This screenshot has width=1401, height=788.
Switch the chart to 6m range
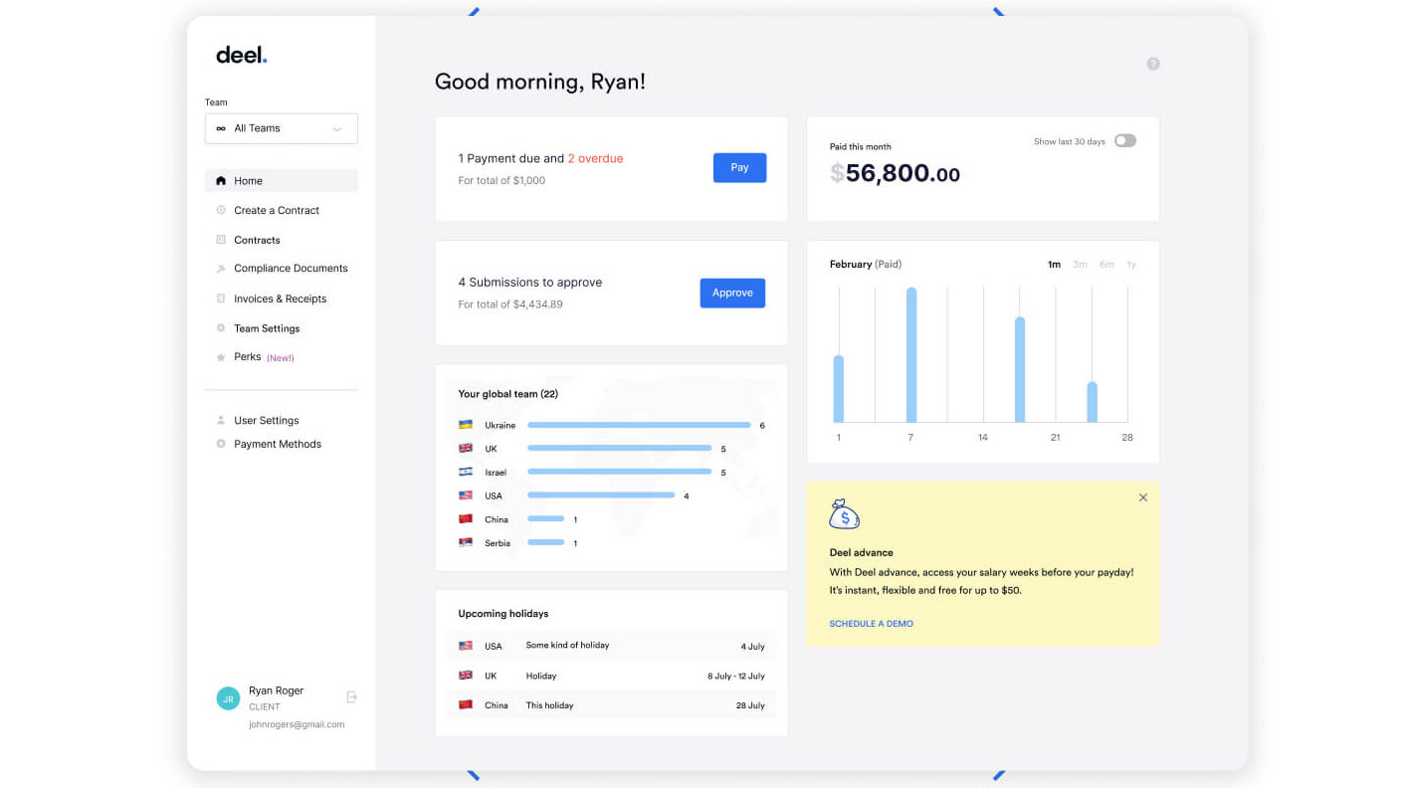pyautogui.click(x=1106, y=265)
